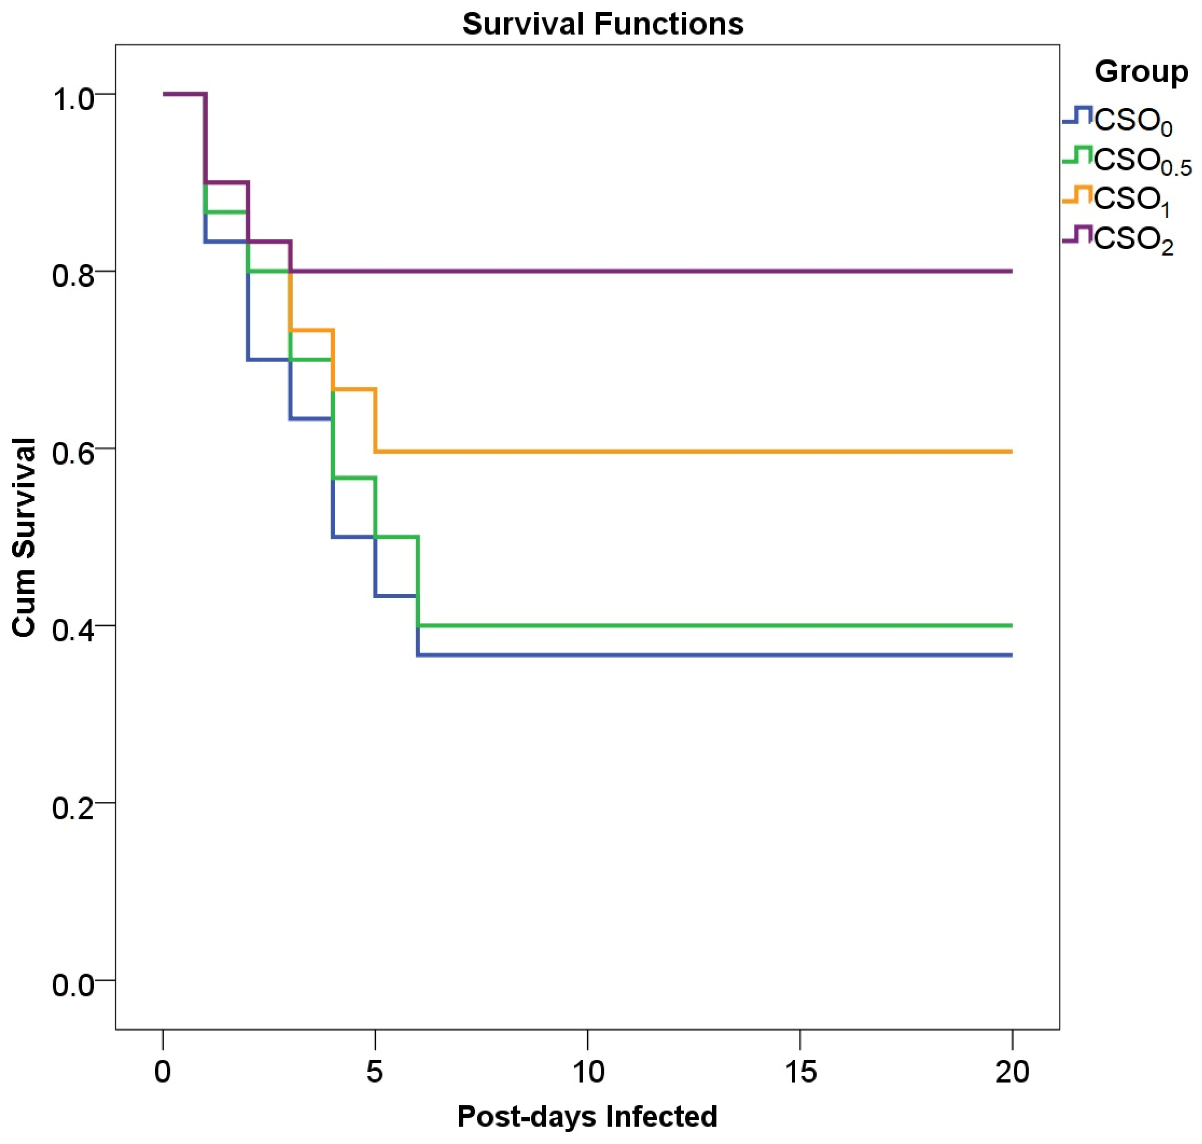This screenshot has height=1144, width=1202.
Task: Click the purple survival line plateau at 0.8
Action: (x=671, y=271)
